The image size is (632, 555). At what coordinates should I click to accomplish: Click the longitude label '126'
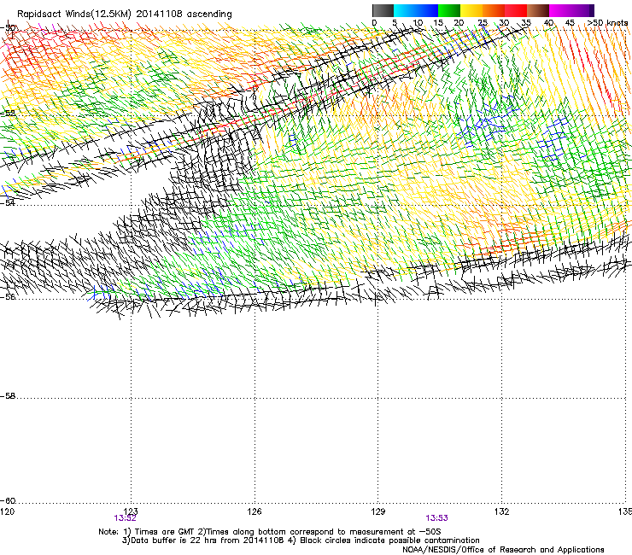255,511
